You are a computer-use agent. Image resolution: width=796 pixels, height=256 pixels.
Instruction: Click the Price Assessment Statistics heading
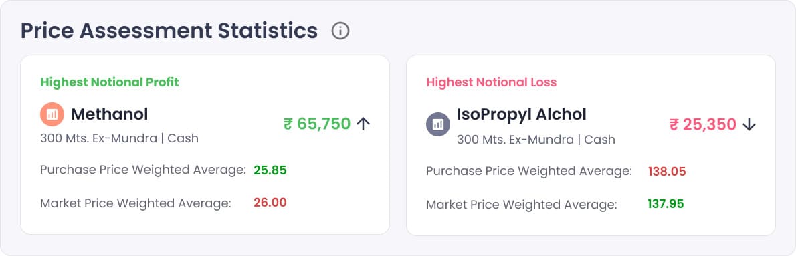click(x=169, y=31)
